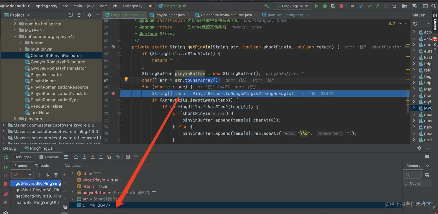438x214 pixels.
Task: Toggle Mute Breakpoints icon
Action: (6, 202)
